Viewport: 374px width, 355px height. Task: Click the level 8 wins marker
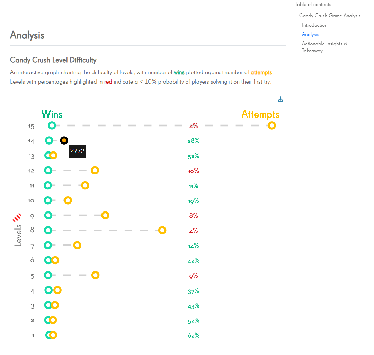[x=48, y=230]
